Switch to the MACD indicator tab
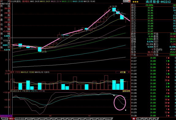 [x=5, y=118]
